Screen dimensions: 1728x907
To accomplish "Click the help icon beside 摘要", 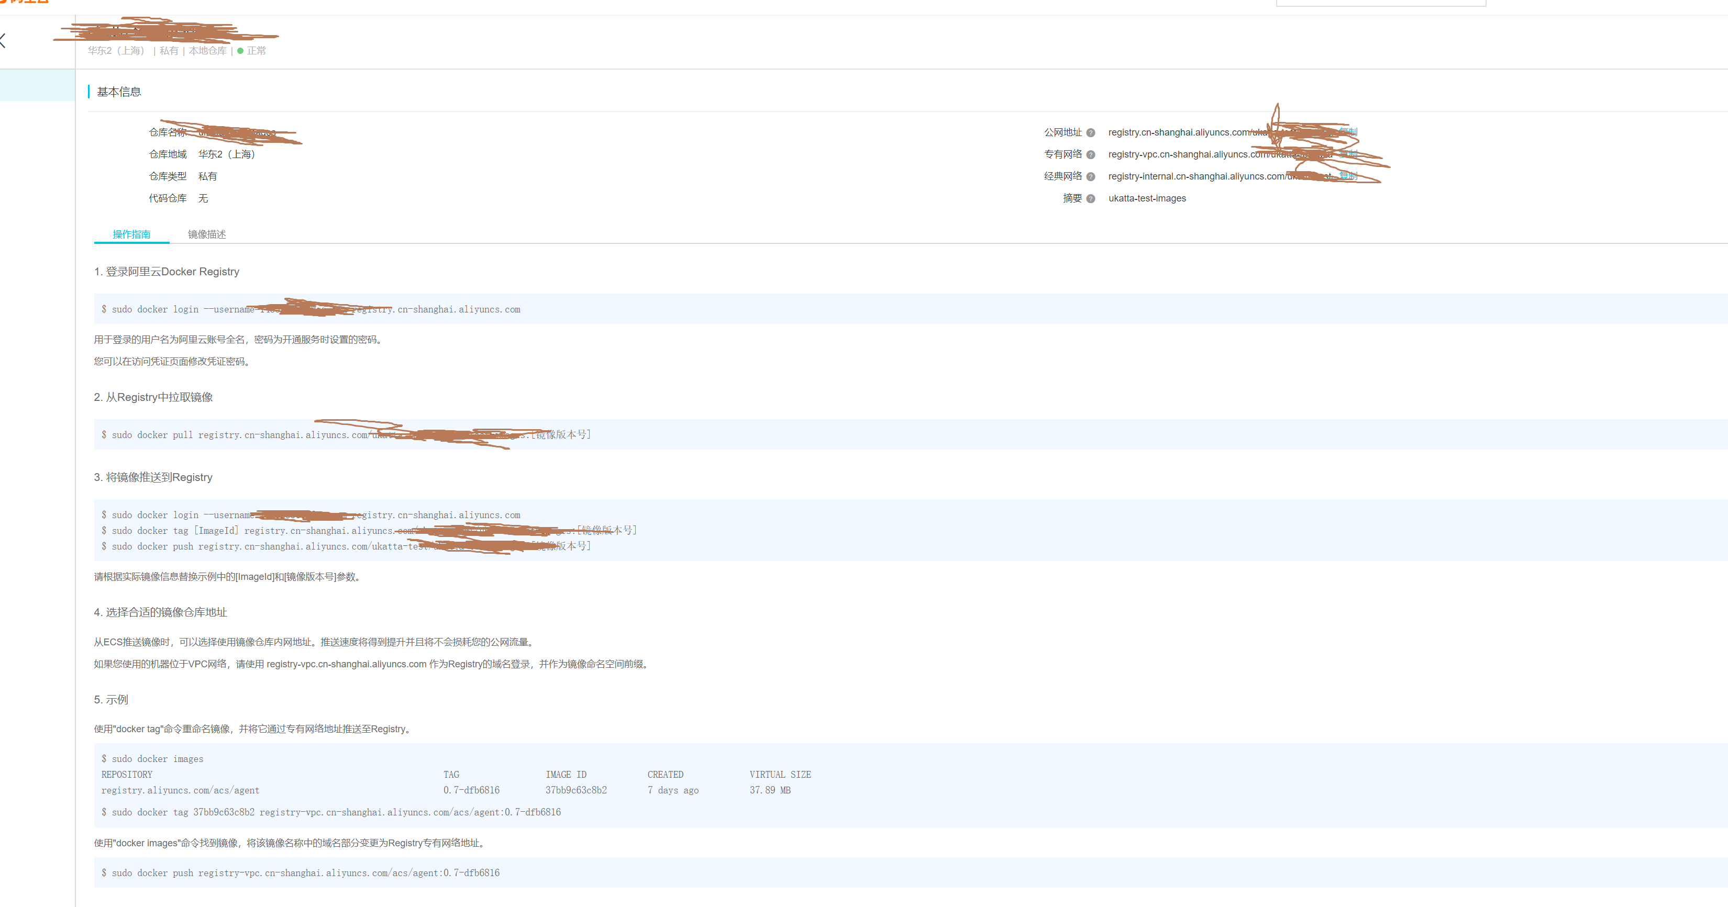I will click(1091, 199).
